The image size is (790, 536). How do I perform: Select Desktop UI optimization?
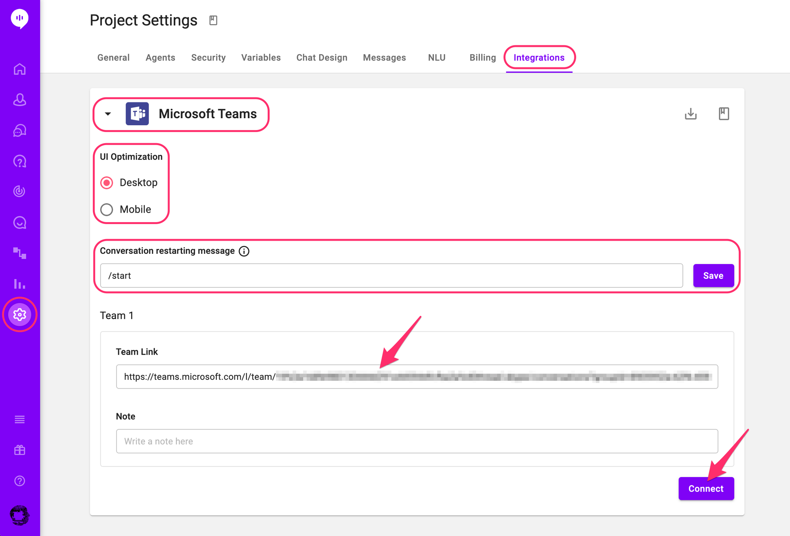[x=107, y=183]
